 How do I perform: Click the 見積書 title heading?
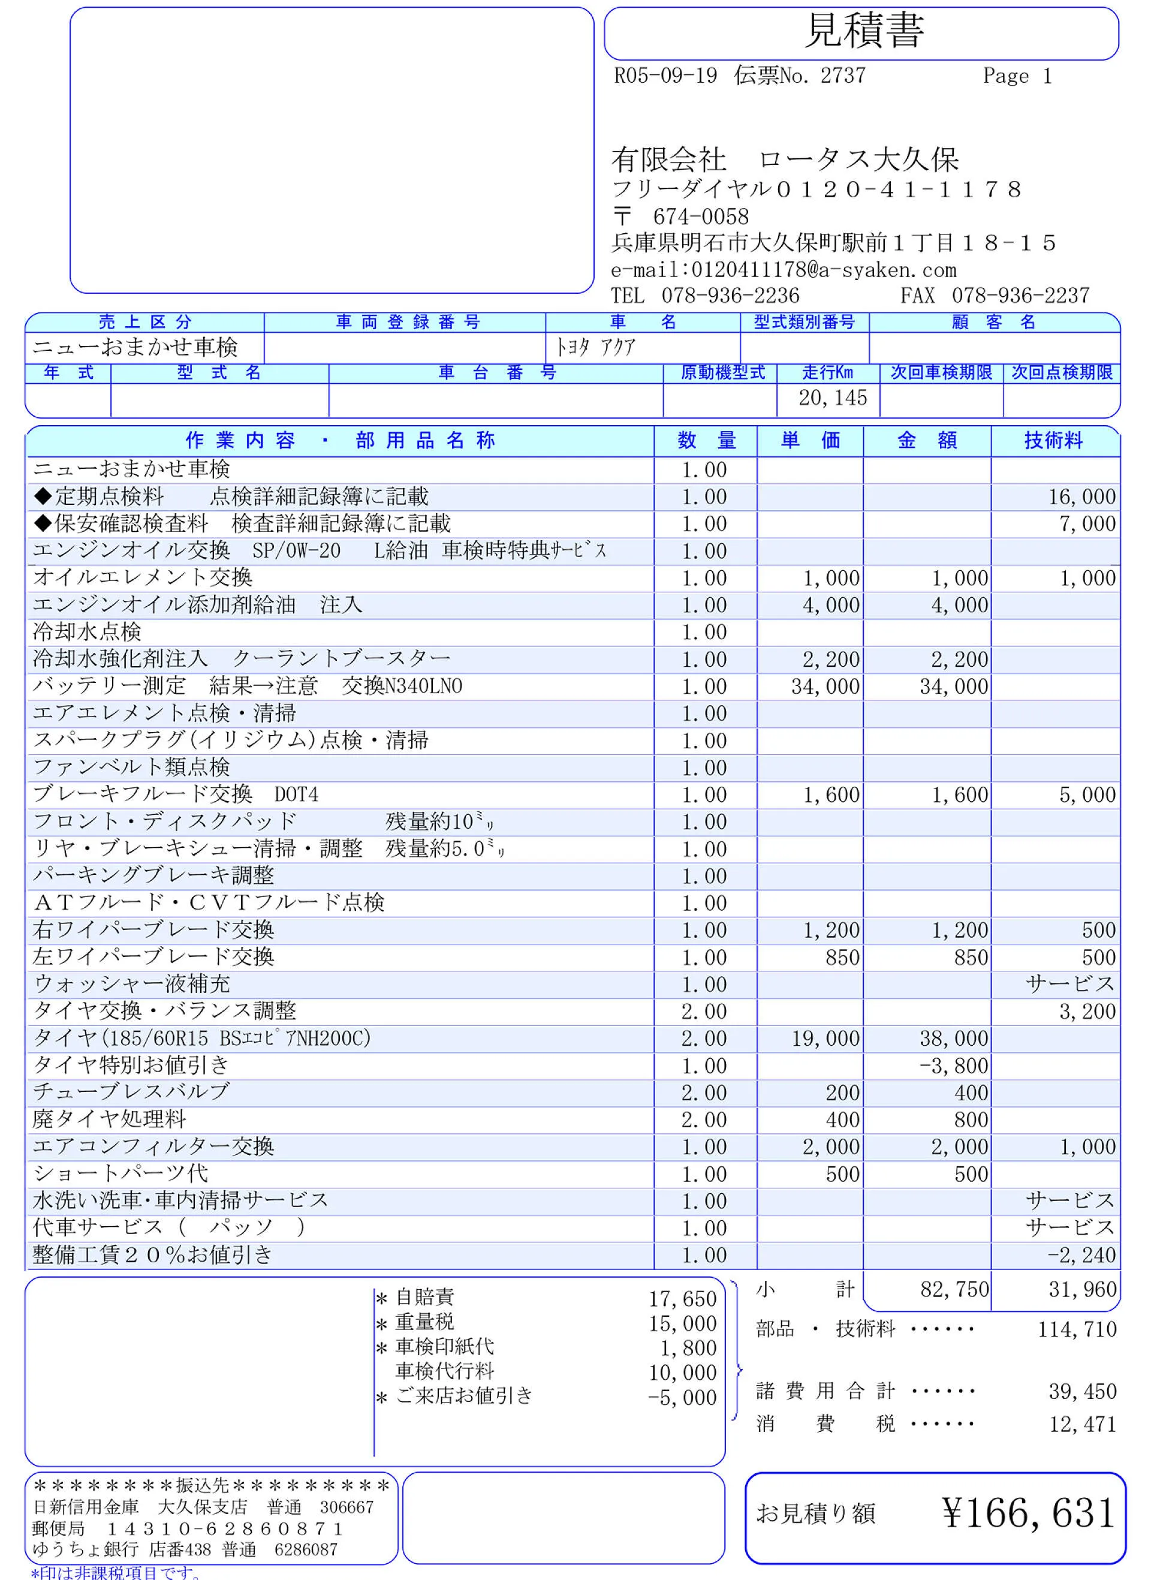tap(863, 30)
